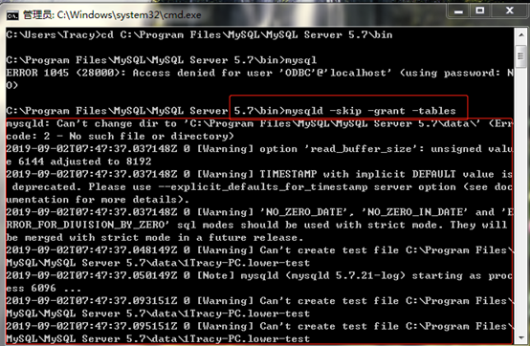Minimize the command prompt window

[458, 11]
